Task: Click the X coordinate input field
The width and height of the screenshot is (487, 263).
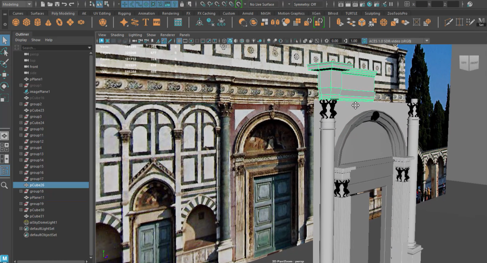Action: coord(421,4)
